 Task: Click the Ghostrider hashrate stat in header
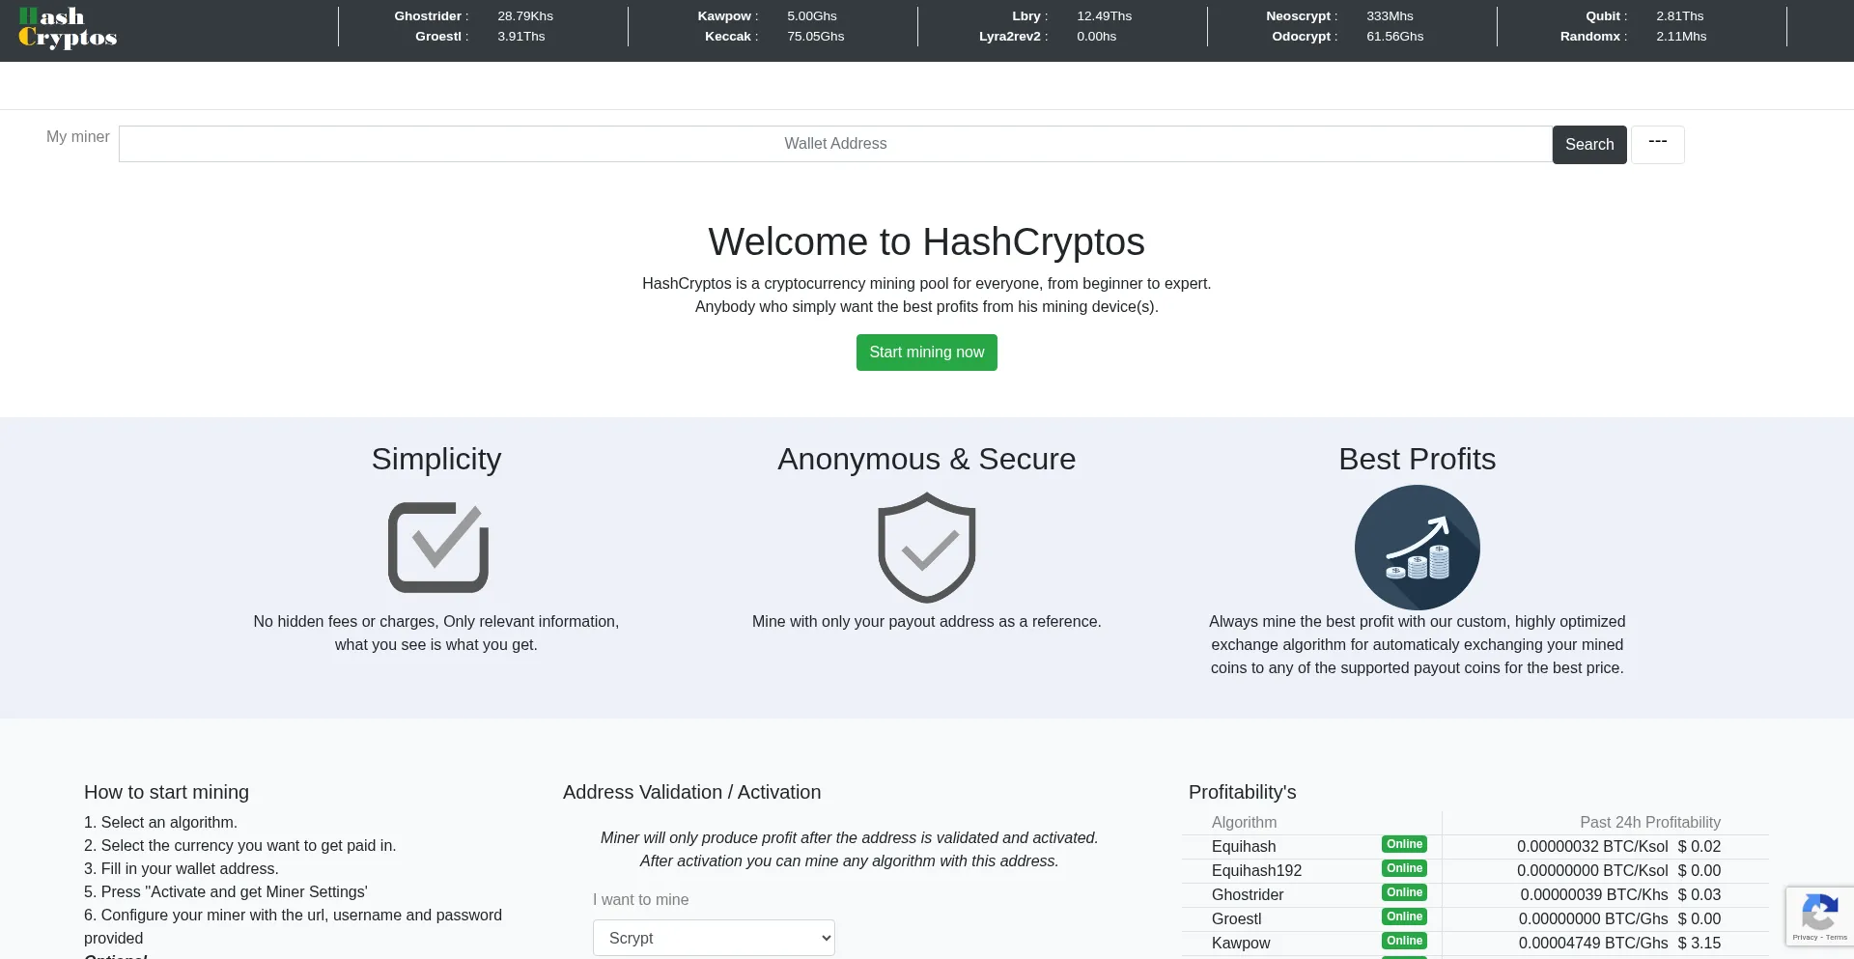click(x=473, y=16)
